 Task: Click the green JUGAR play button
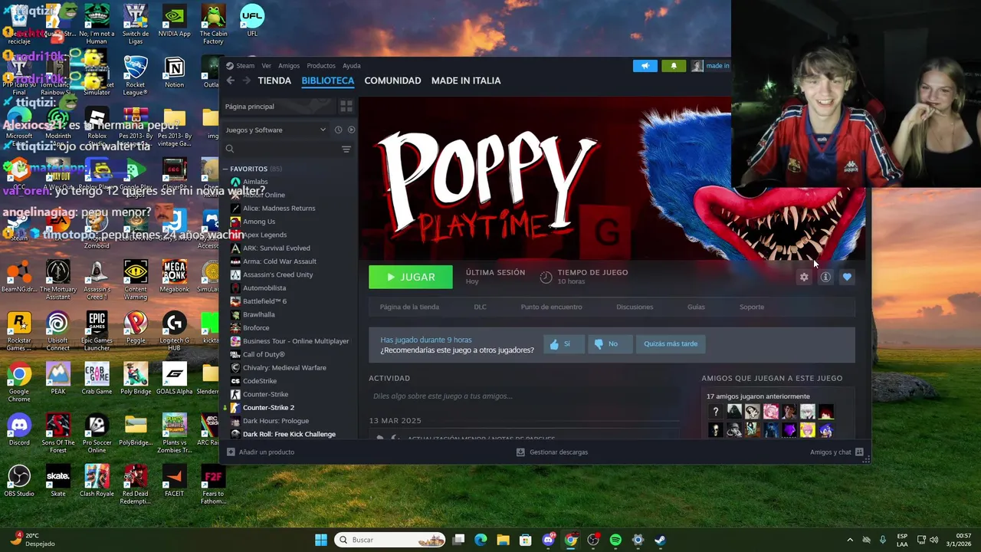(410, 277)
